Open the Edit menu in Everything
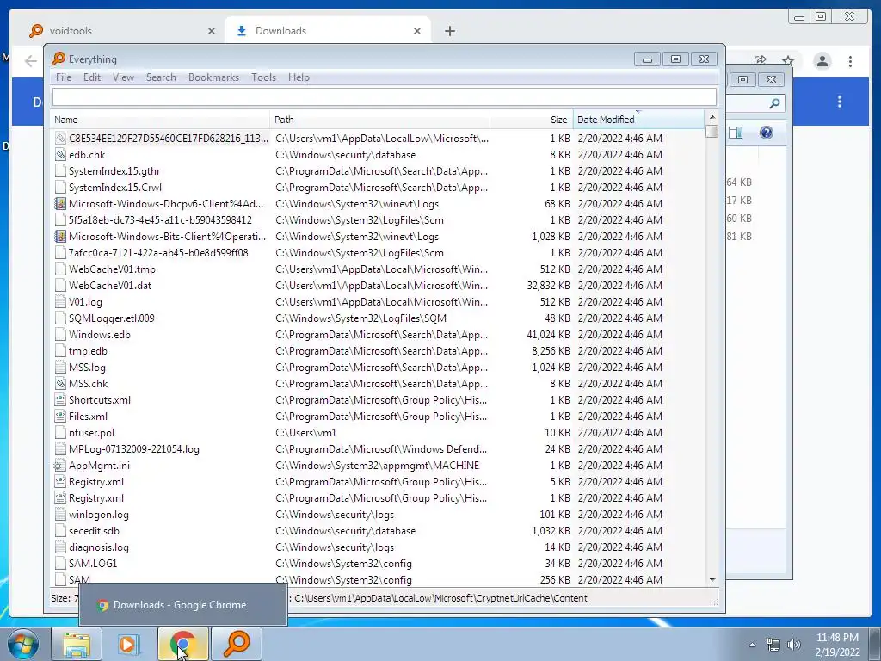 [x=91, y=77]
